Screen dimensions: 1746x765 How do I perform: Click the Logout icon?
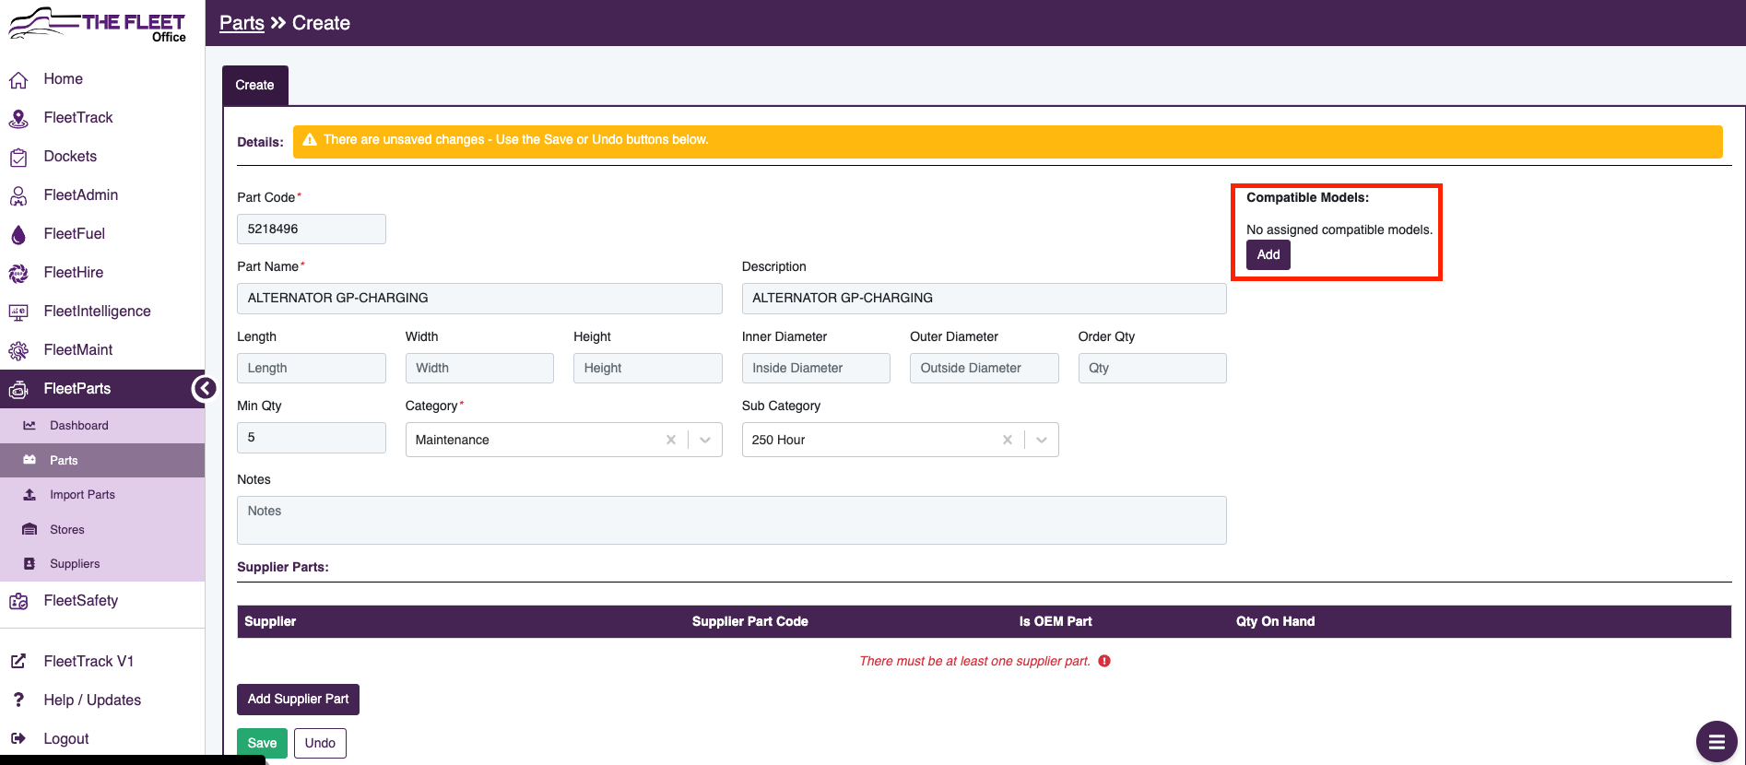point(18,738)
